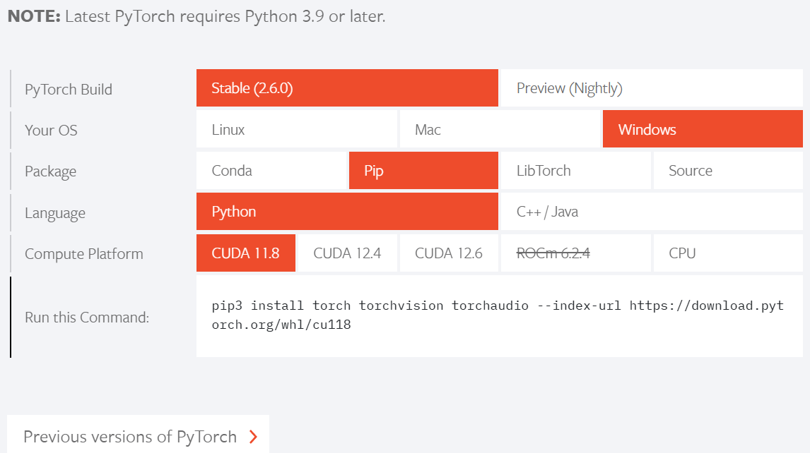Pick the LibTorch package
Image resolution: width=810 pixels, height=453 pixels.
click(575, 171)
